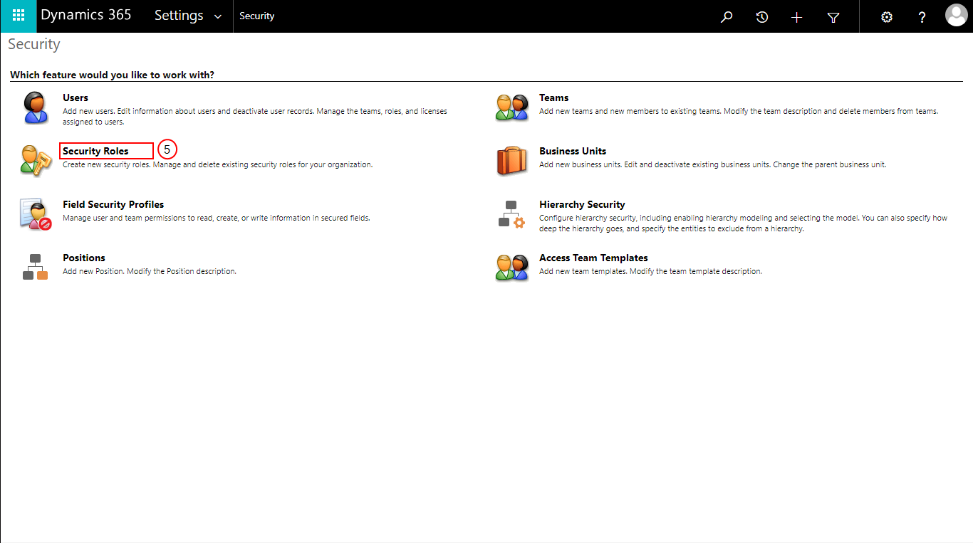Open the Positions link
The width and height of the screenshot is (973, 543).
pyautogui.click(x=84, y=258)
